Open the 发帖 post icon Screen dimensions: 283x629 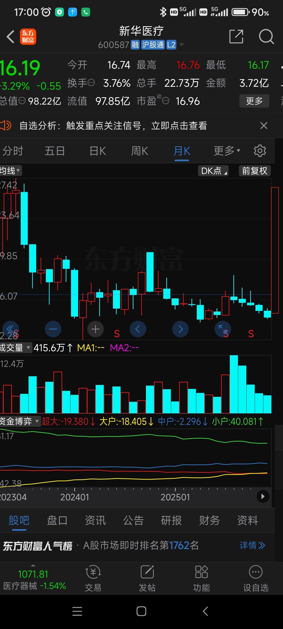147,578
